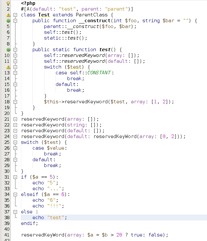The width and height of the screenshot is (207, 241).
Task: Click the warning icon beside class Test
Action: click(x=8, y=15)
